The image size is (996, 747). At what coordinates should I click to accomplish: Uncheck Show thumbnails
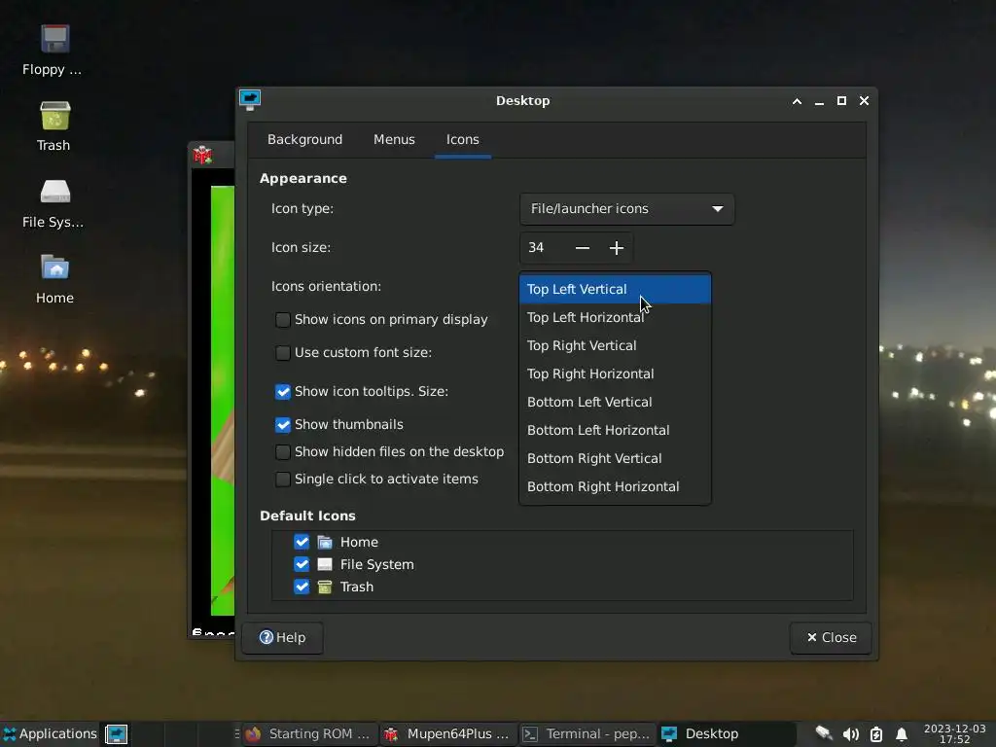[283, 424]
